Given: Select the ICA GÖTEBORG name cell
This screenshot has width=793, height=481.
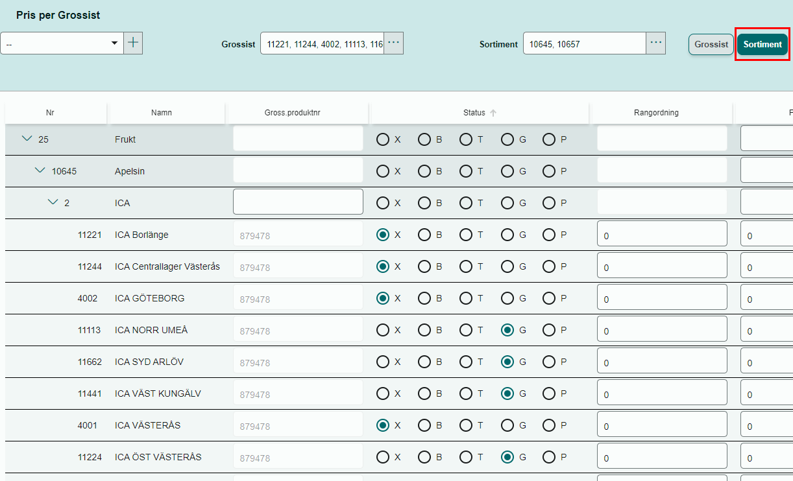Looking at the screenshot, I should pos(149,298).
